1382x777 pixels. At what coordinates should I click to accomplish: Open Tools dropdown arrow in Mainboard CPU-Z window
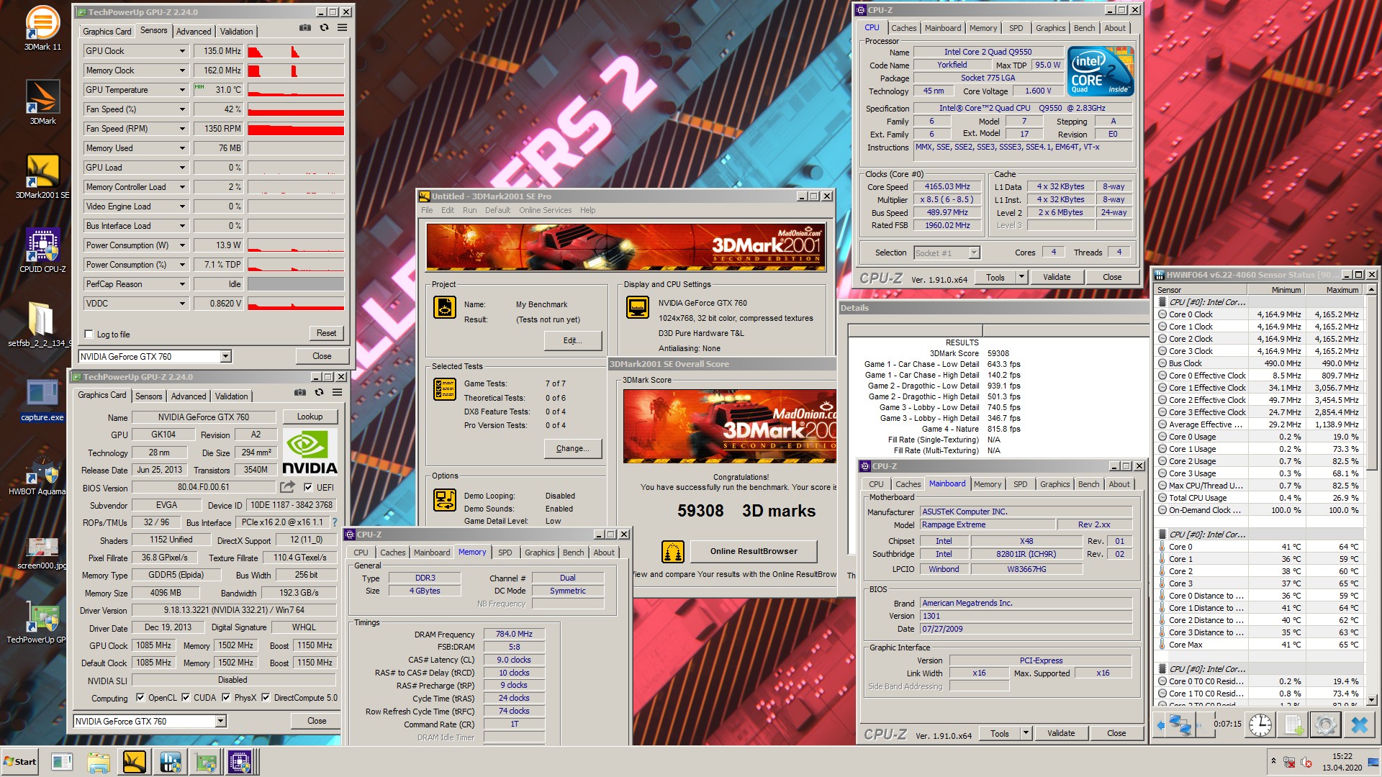[x=1026, y=733]
